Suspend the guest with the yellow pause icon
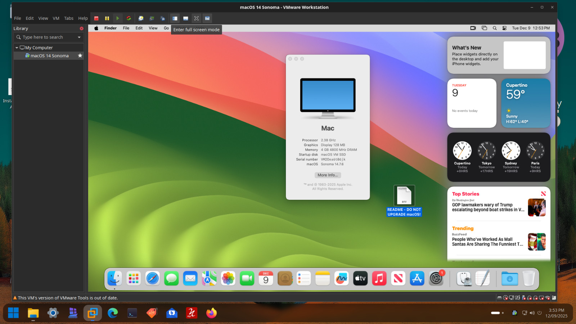Image resolution: width=576 pixels, height=324 pixels. pyautogui.click(x=107, y=18)
